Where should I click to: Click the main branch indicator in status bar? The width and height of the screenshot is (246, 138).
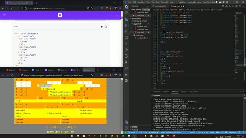click(131, 133)
